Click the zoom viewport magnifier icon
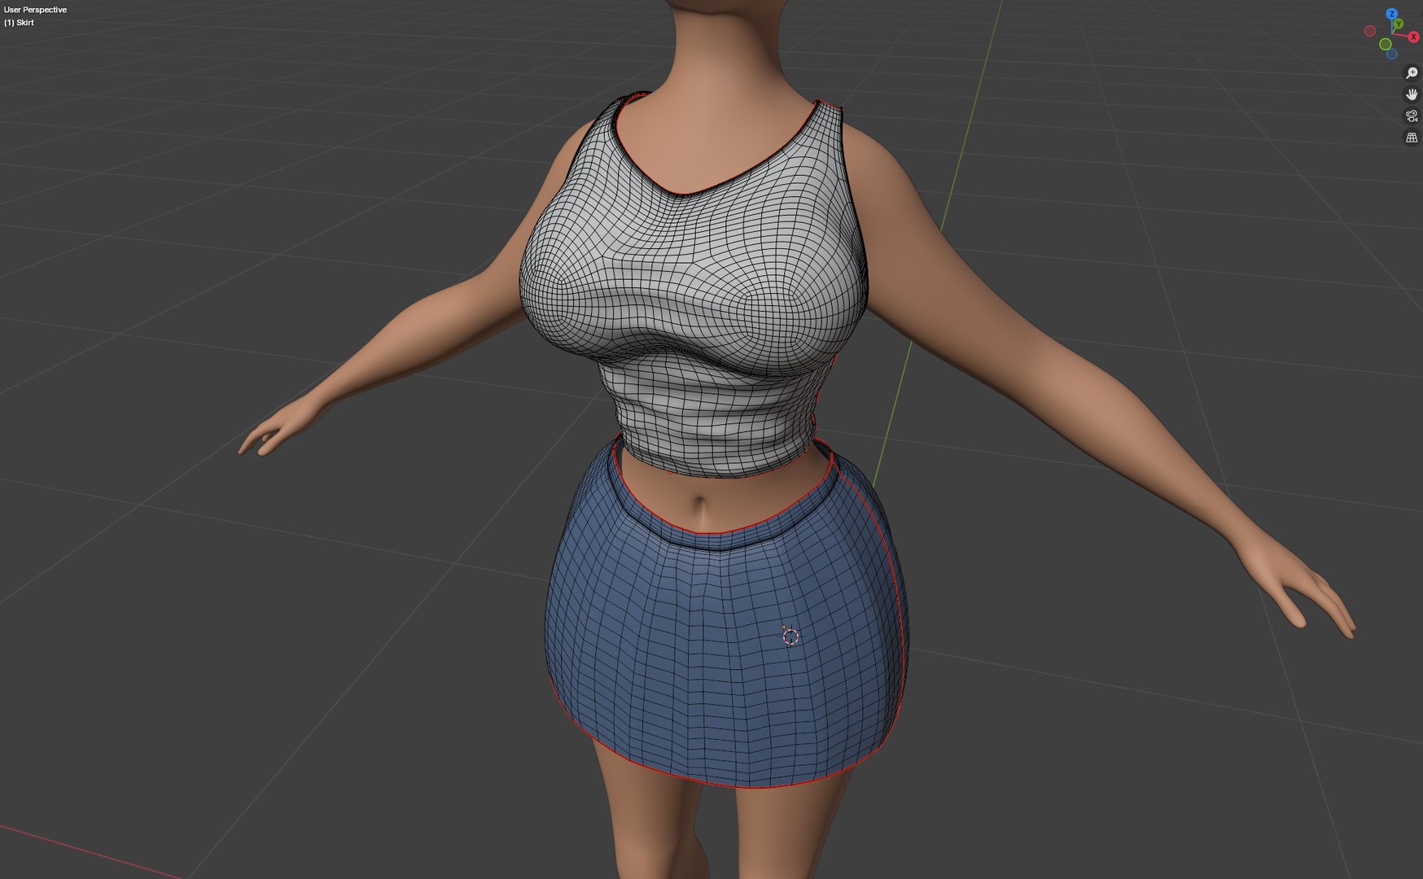The width and height of the screenshot is (1423, 879). point(1412,73)
